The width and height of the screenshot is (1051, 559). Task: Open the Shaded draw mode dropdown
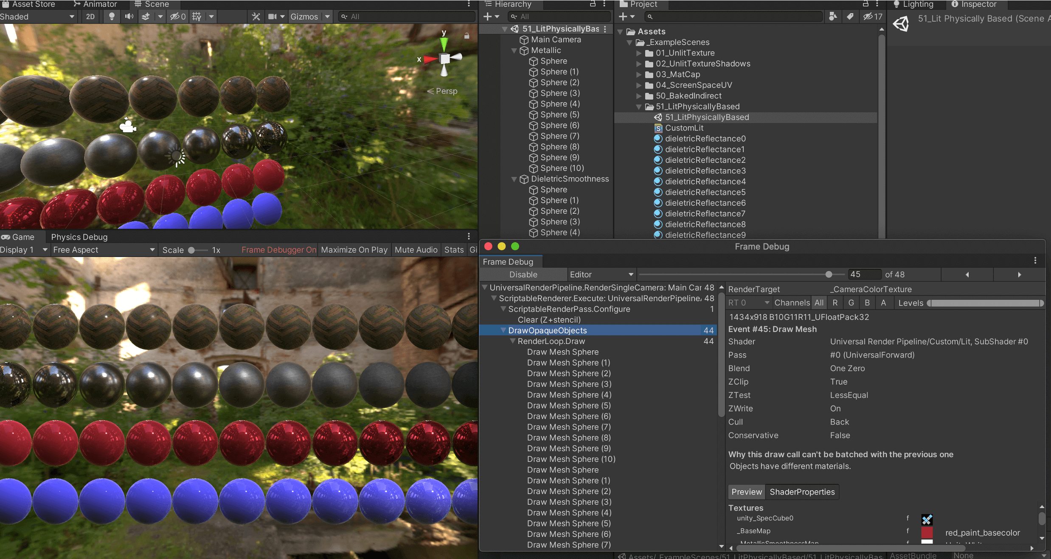[x=37, y=17]
